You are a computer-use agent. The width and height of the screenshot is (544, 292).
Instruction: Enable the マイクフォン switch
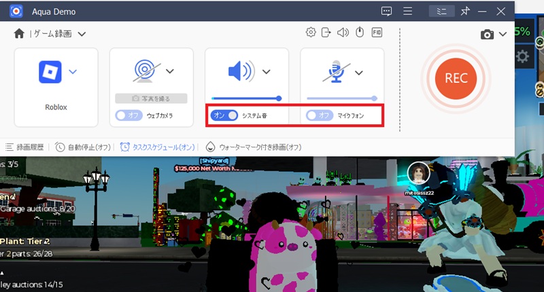coord(320,115)
